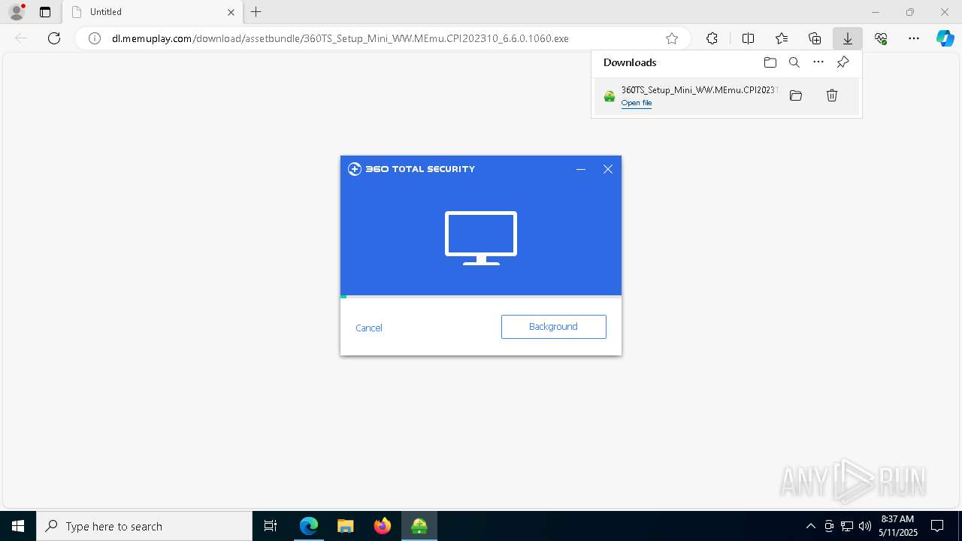
Task: Open the volume tray icon
Action: coord(865,526)
